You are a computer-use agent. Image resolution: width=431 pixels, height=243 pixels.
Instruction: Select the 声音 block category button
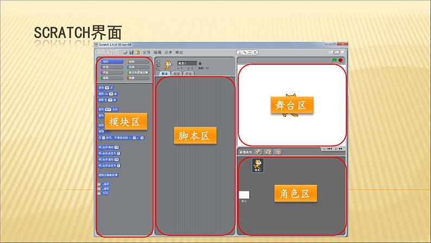(x=112, y=73)
